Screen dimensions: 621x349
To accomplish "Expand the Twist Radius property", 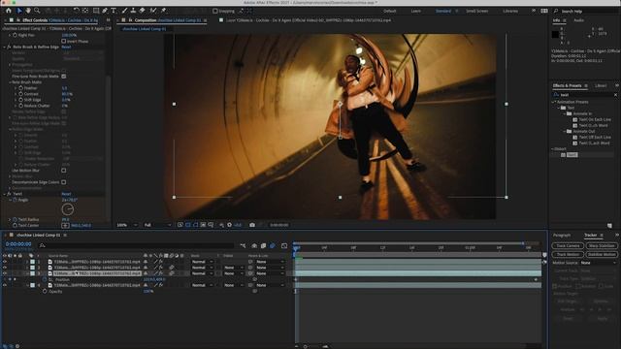I will click(x=10, y=220).
